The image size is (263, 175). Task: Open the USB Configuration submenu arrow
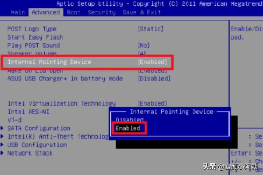pos(2,145)
